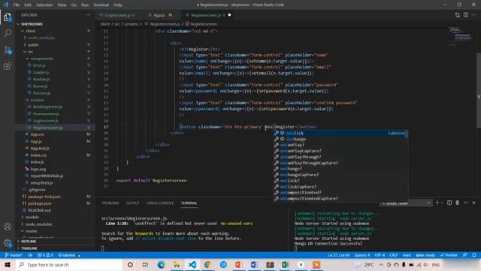Open Bookingscreen.js in explorer
This screenshot has width=481, height=271.
tap(55, 107)
